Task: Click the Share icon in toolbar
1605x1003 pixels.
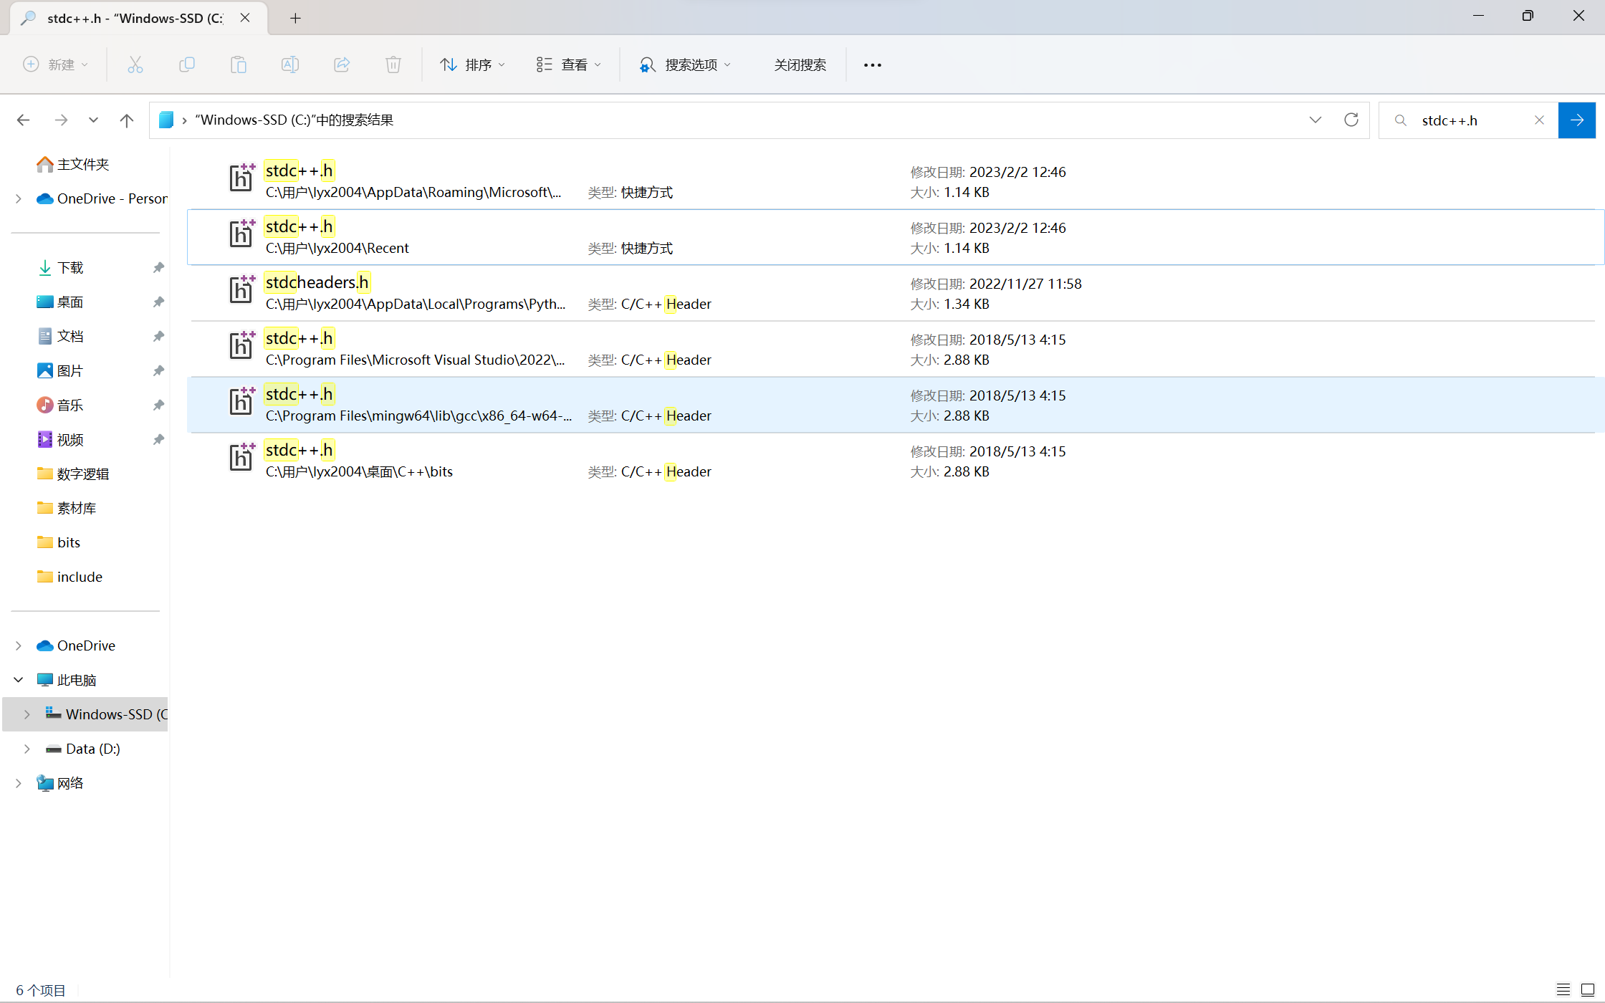Action: pos(342,64)
